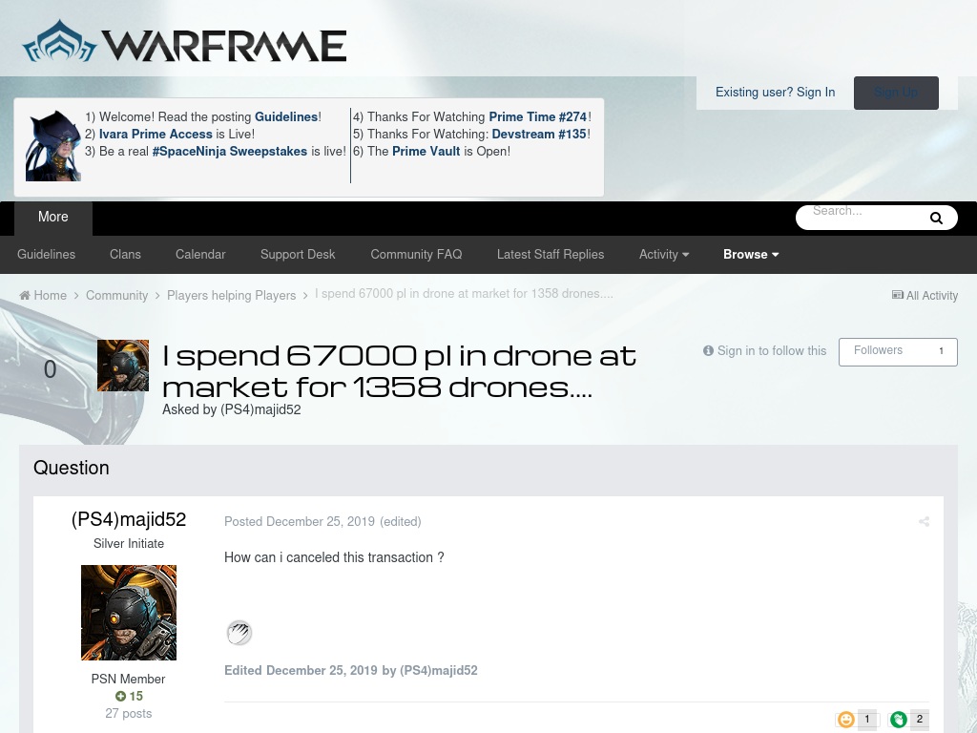Click the laughing emoji reaction icon
This screenshot has width=977, height=733.
(x=846, y=720)
